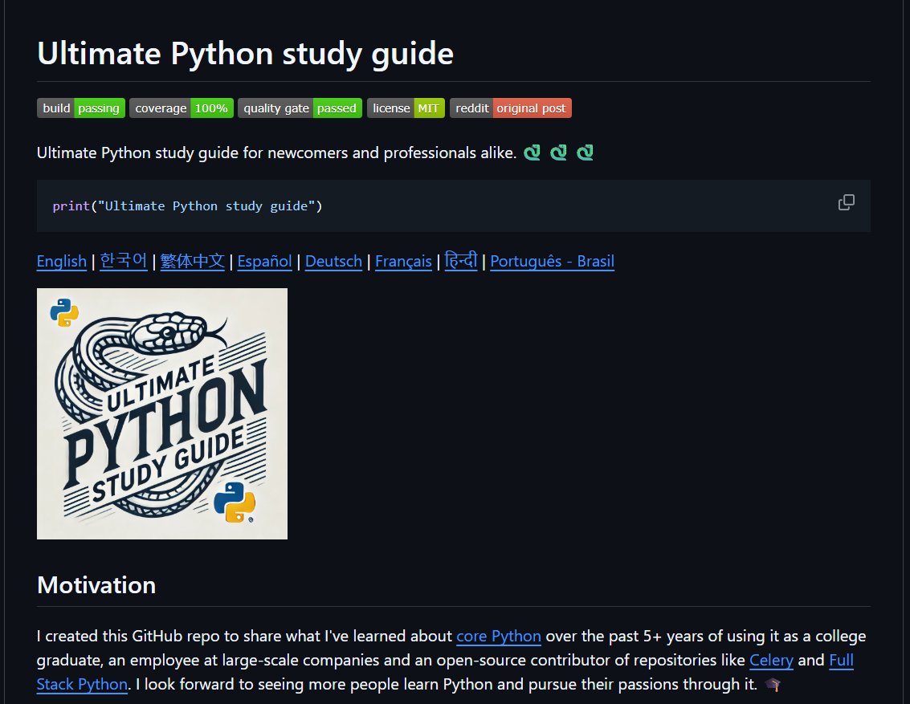Open the reddit original post badge

tap(511, 108)
